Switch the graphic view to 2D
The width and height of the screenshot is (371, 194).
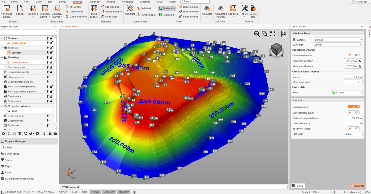click(x=283, y=34)
